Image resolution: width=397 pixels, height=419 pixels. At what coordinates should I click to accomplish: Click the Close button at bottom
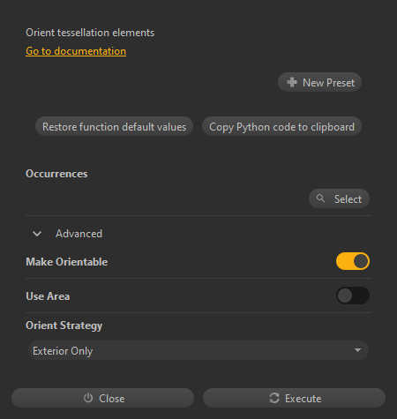(102, 398)
